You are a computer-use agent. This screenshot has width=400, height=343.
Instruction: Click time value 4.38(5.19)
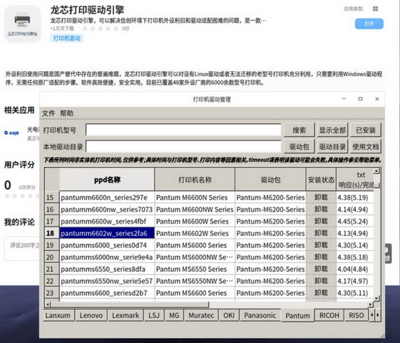pos(355,198)
